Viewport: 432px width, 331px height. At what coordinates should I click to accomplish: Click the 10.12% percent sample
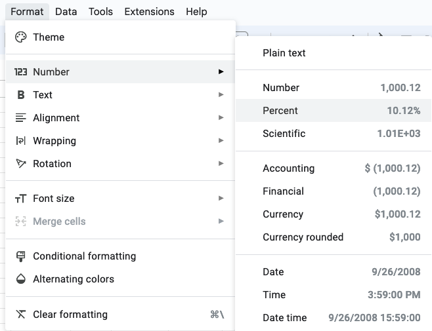[x=404, y=111]
